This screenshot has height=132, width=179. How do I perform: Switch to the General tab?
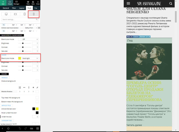[6, 8]
